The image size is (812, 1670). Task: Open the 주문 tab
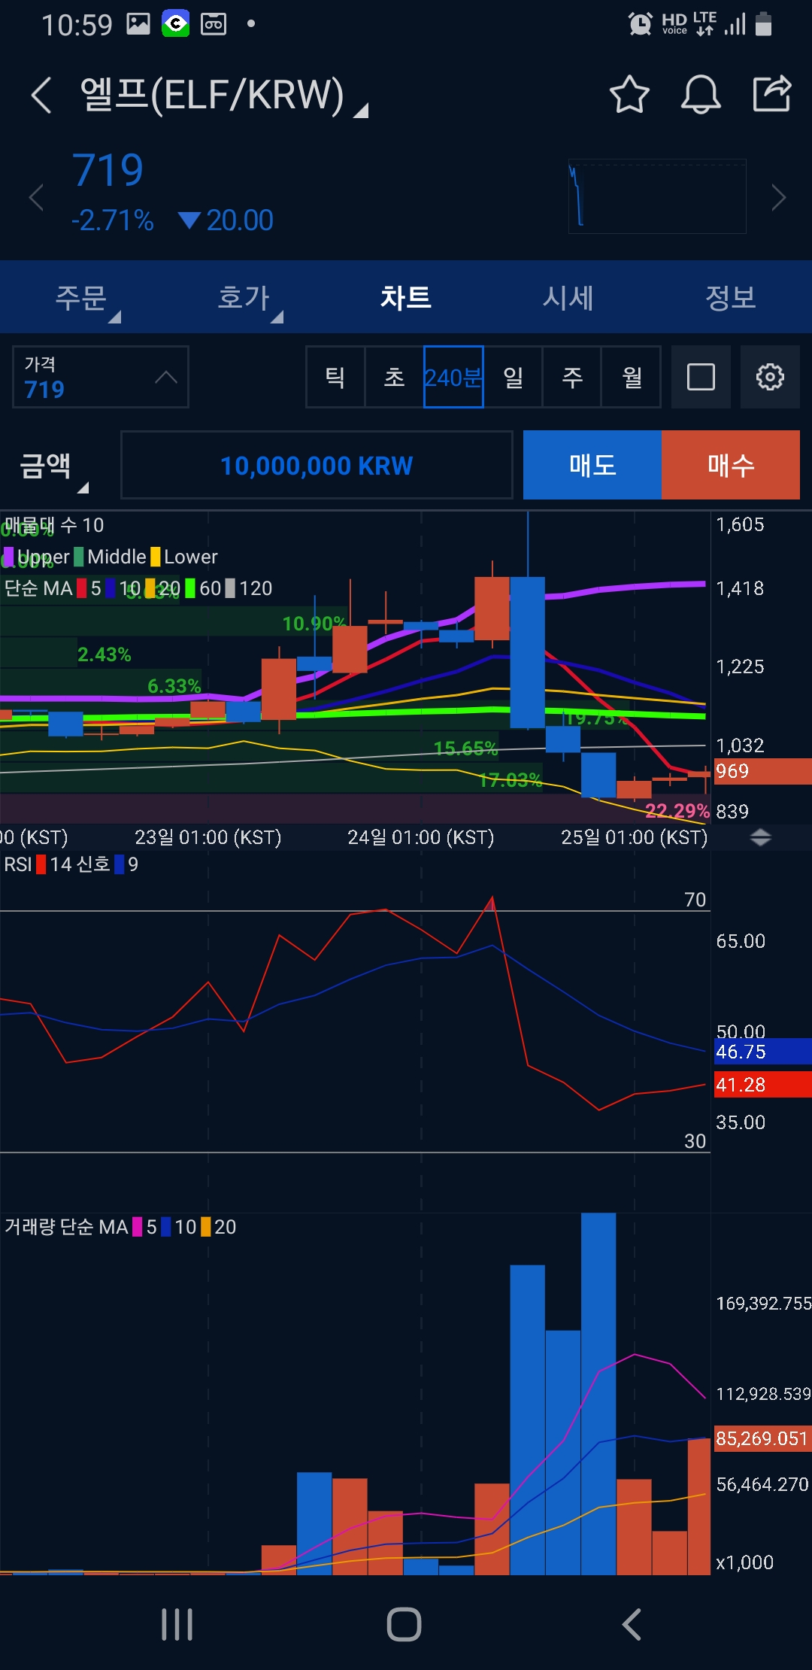81,298
